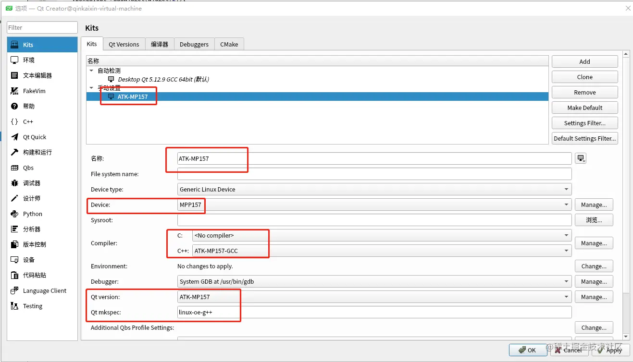Open the Testing settings category
Image resolution: width=633 pixels, height=362 pixels.
[x=42, y=306]
